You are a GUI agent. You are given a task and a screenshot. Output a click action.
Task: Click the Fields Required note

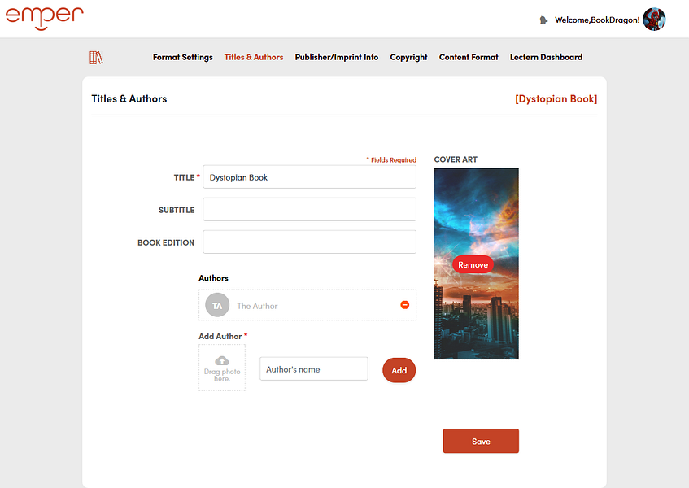click(x=391, y=160)
